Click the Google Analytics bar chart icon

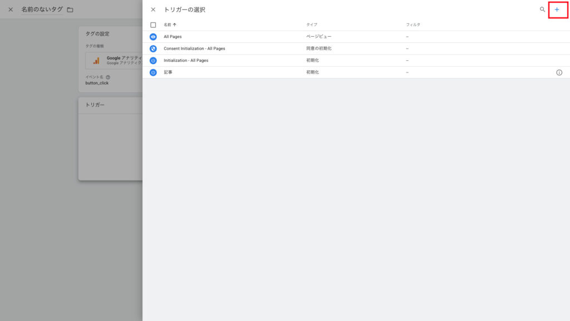tap(96, 60)
